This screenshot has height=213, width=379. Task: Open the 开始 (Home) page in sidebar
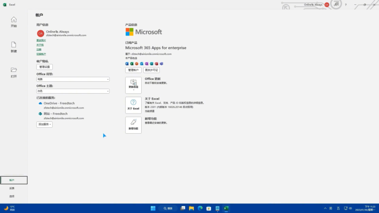pos(14,22)
